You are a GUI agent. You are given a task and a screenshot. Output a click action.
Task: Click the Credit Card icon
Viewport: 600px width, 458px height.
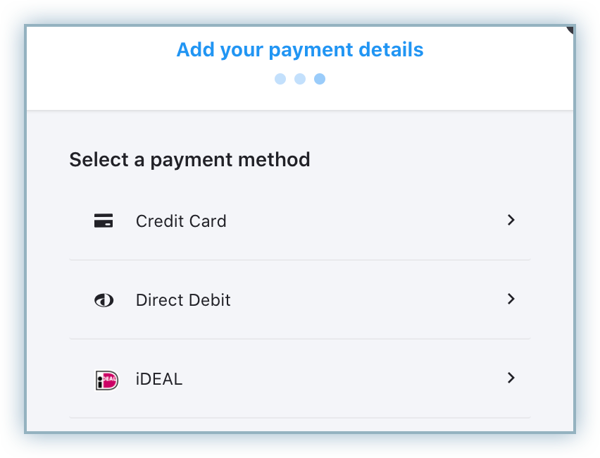(x=104, y=221)
